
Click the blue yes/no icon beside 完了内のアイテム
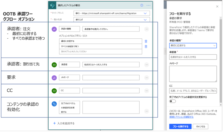pos(54,104)
